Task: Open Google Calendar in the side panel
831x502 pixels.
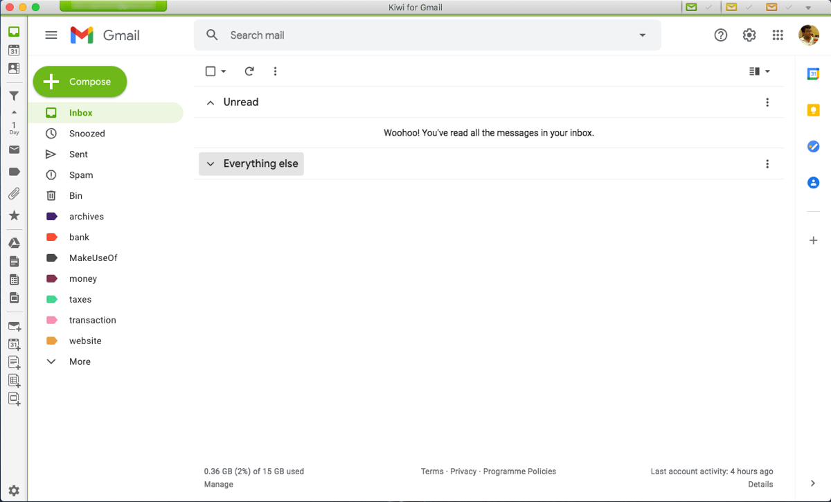Action: point(813,73)
